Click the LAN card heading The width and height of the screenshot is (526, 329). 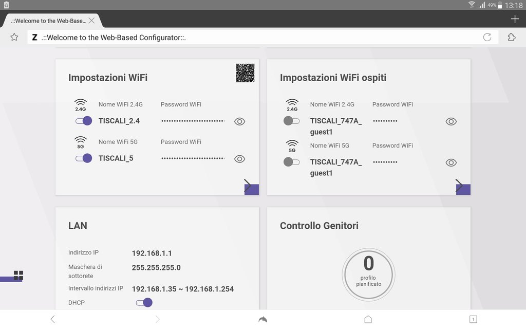pos(78,226)
